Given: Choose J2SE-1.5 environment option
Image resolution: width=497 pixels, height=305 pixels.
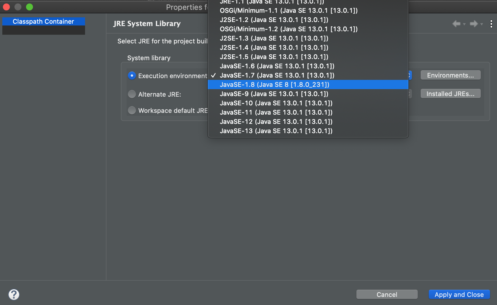Looking at the screenshot, I should [308, 57].
